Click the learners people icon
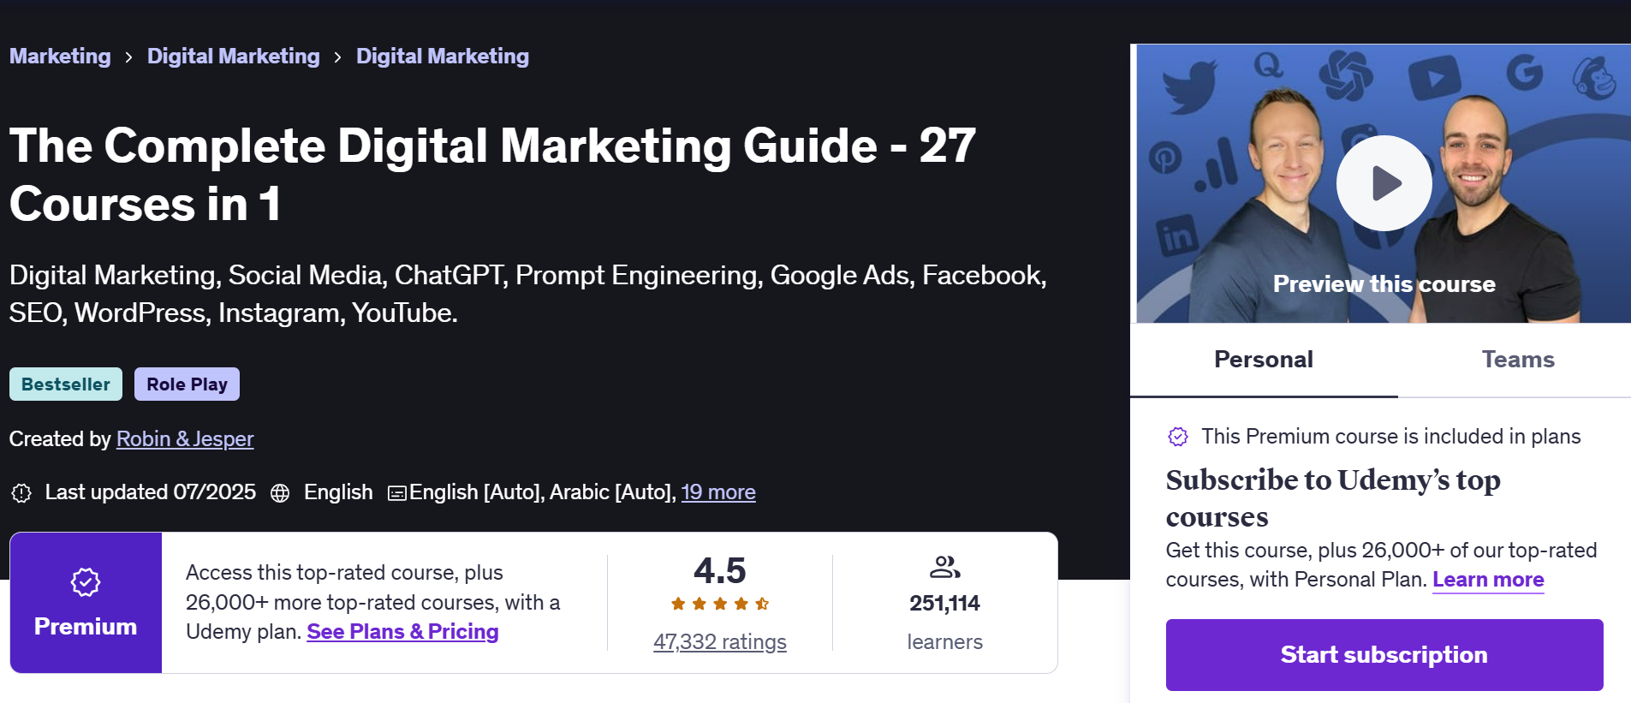The image size is (1631, 703). tap(944, 567)
